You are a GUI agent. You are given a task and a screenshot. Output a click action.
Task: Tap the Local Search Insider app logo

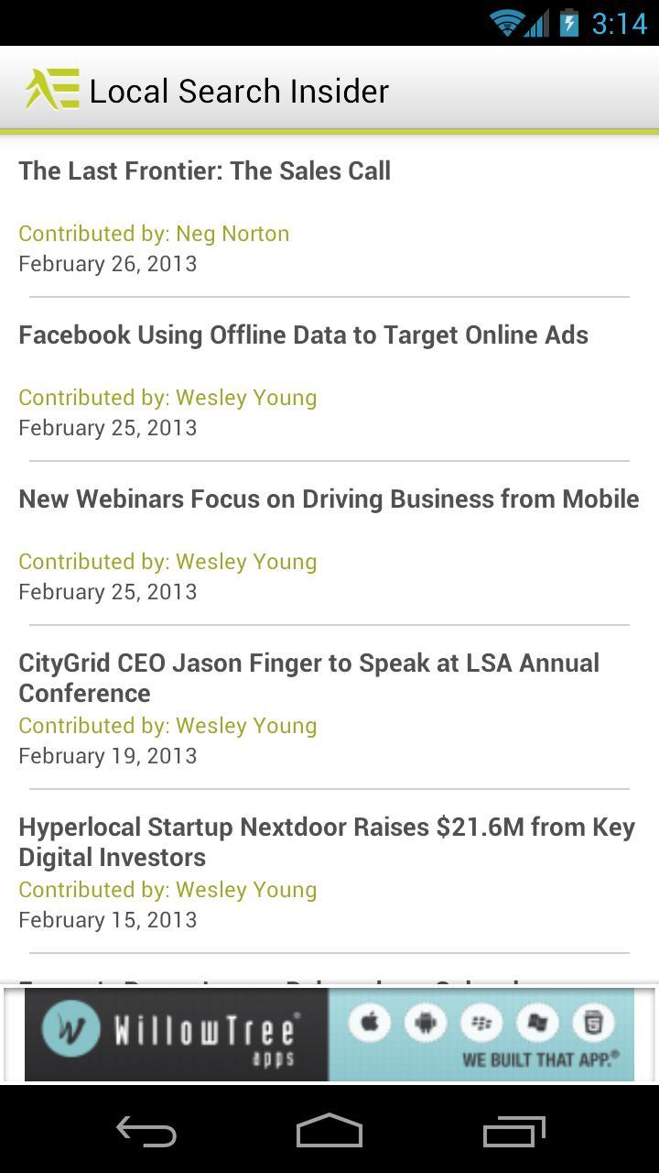[52, 90]
